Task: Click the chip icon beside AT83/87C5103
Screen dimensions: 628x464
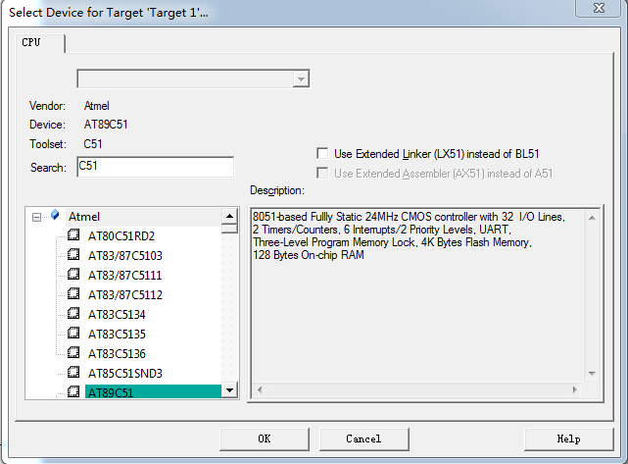Action: [x=73, y=255]
